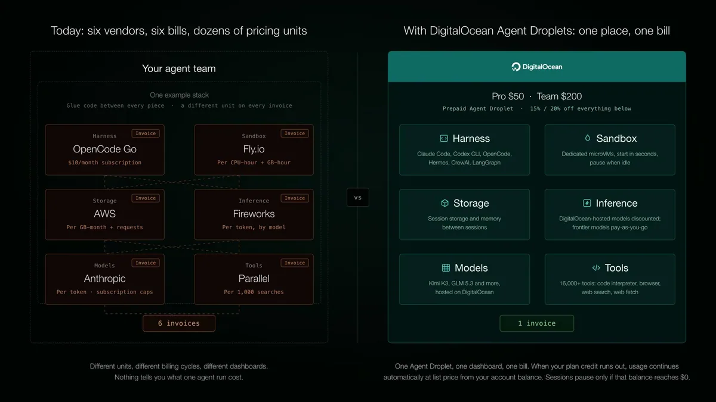Select the Anthropic card title
Viewport: 716px width, 402px height.
tap(105, 279)
